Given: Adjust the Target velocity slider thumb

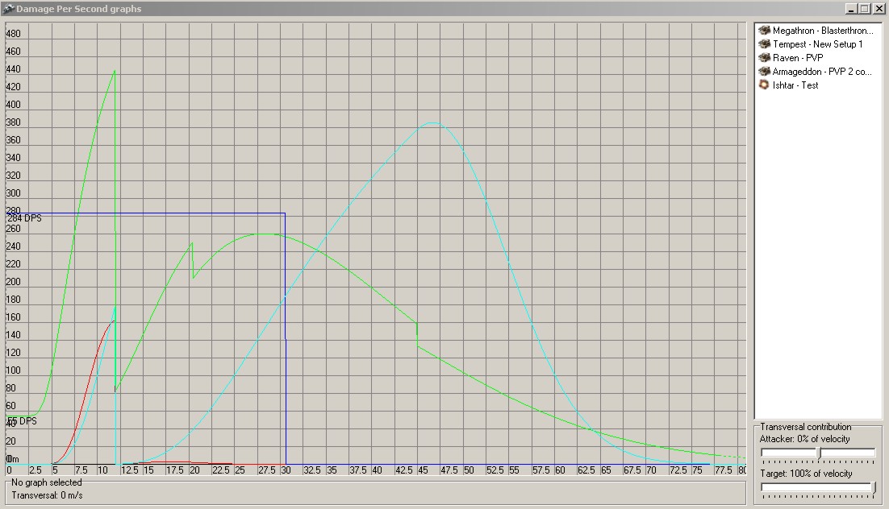Looking at the screenshot, I should coord(873,487).
